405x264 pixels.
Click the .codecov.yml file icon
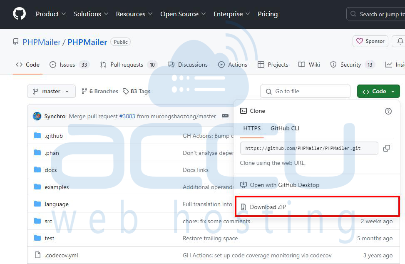click(x=38, y=255)
